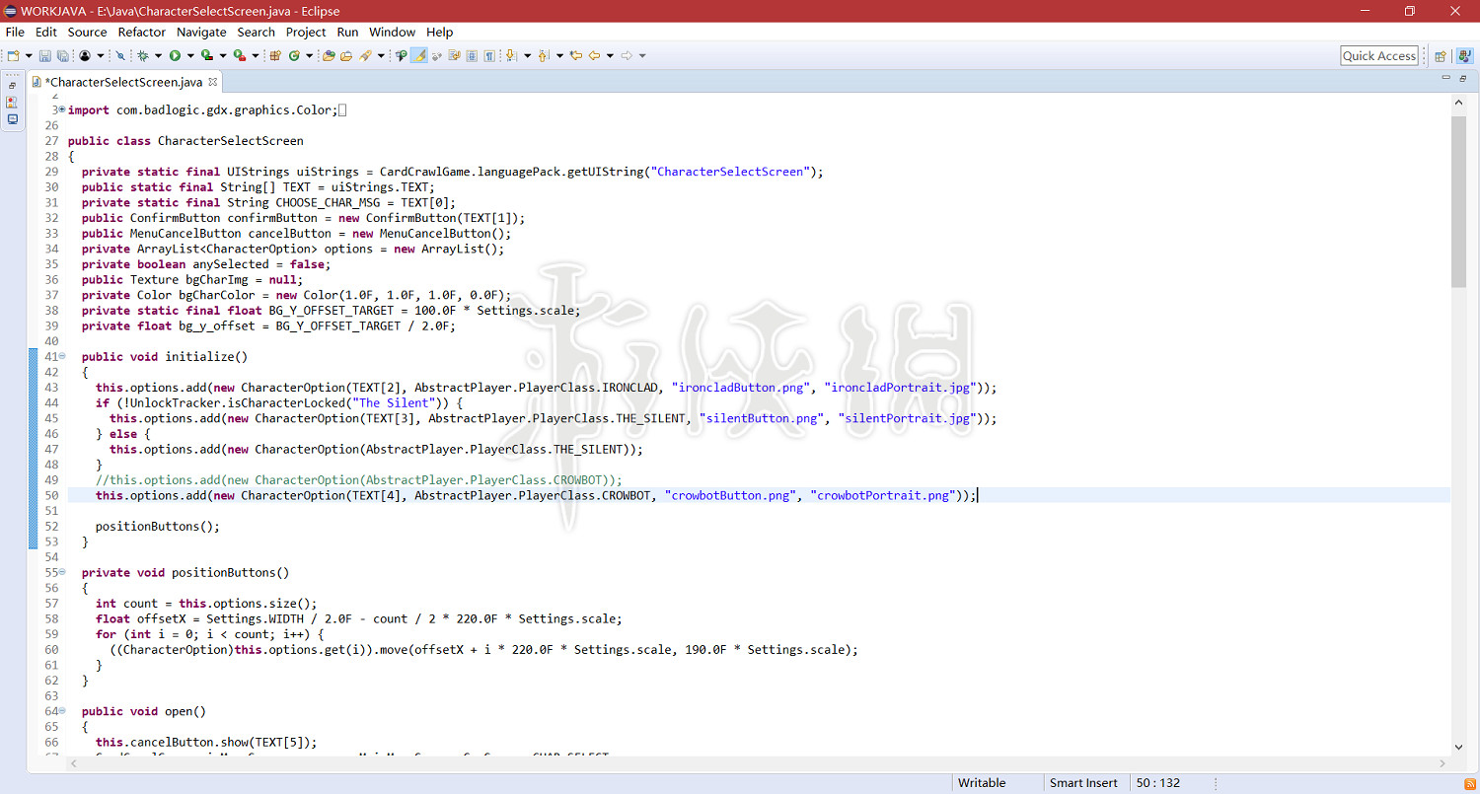Toggle Block Selection Mode button
This screenshot has height=794, width=1480.
(472, 56)
